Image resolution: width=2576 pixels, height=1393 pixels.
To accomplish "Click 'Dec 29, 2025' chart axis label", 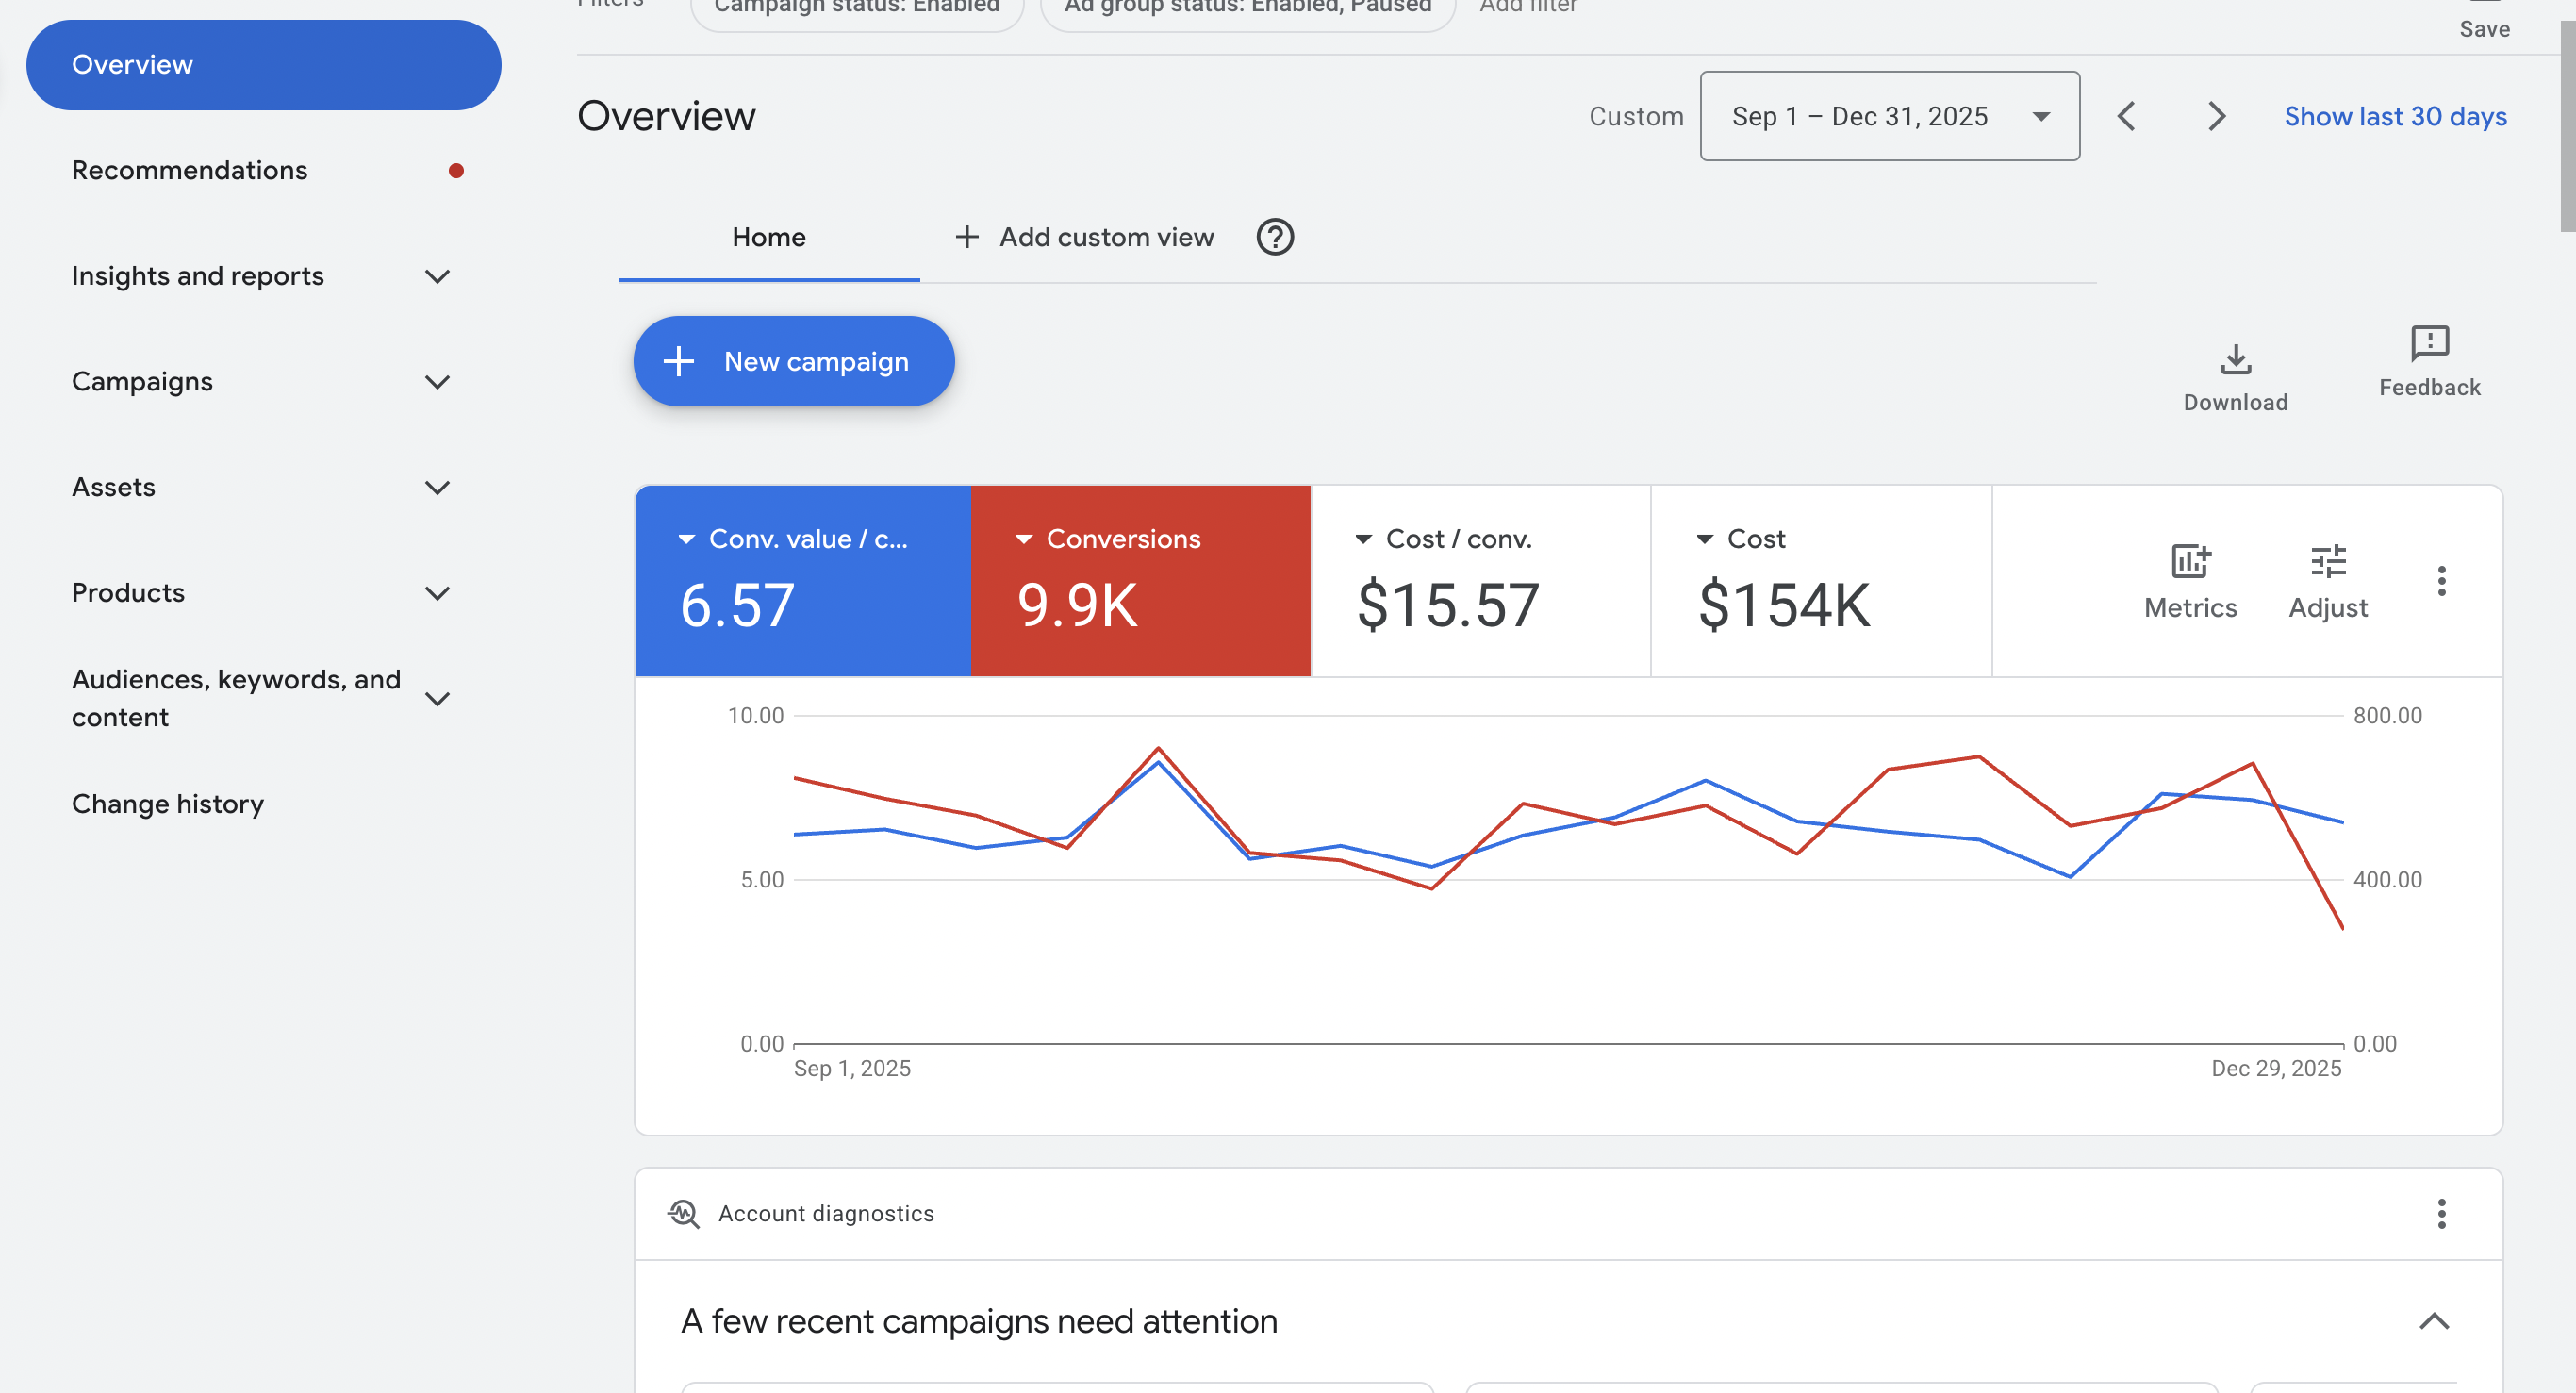I will 2276,1068.
